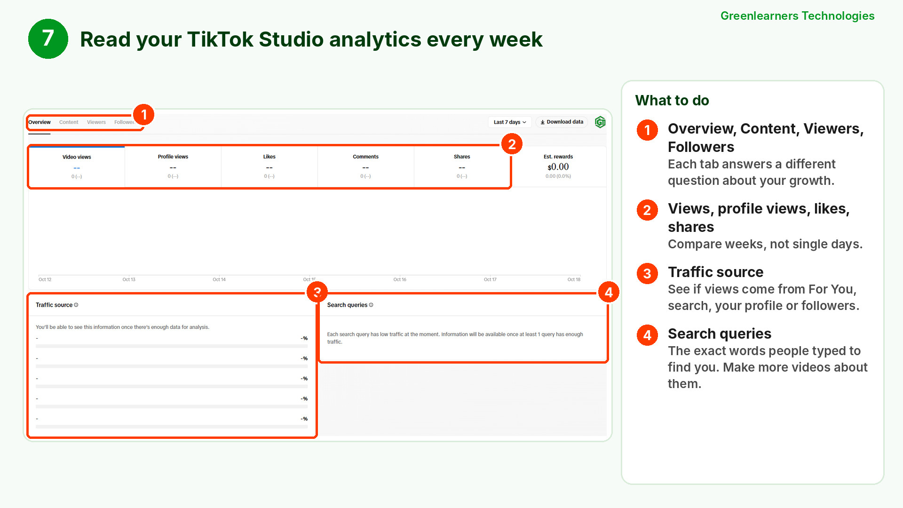
Task: Click the $0.00 estimated rewards value
Action: pyautogui.click(x=558, y=167)
